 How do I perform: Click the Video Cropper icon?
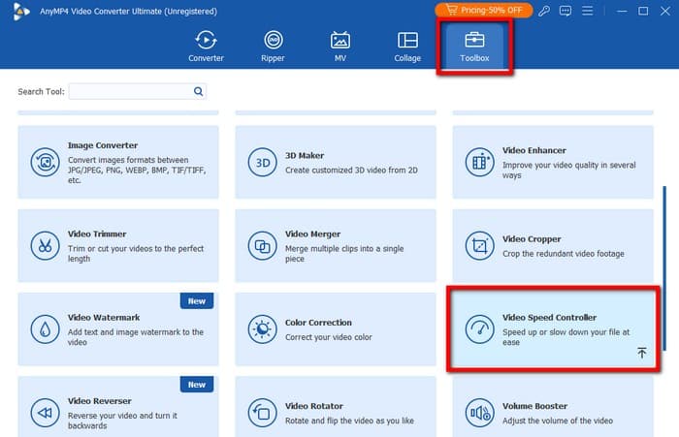pyautogui.click(x=480, y=245)
